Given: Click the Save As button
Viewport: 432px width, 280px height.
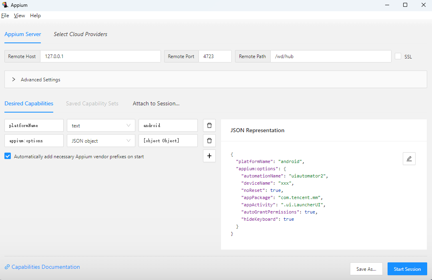Looking at the screenshot, I should coord(366,269).
